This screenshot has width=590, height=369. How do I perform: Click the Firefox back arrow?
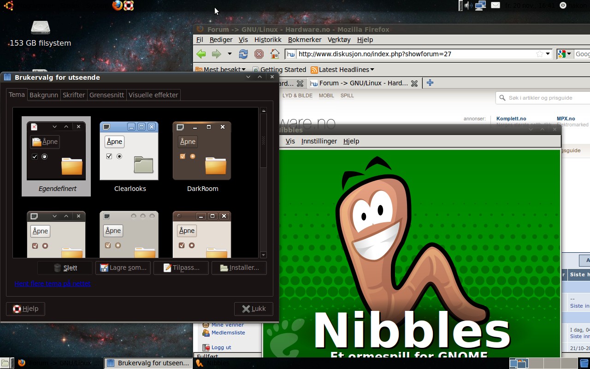(201, 54)
